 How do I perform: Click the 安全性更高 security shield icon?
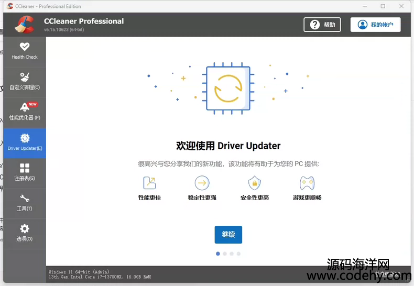(x=255, y=183)
